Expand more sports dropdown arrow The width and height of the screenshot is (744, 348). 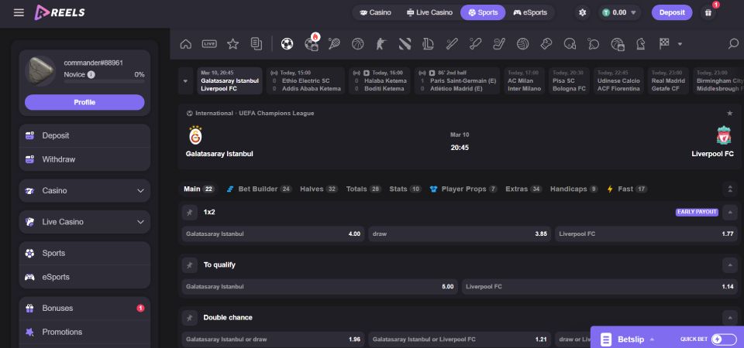pyautogui.click(x=680, y=44)
